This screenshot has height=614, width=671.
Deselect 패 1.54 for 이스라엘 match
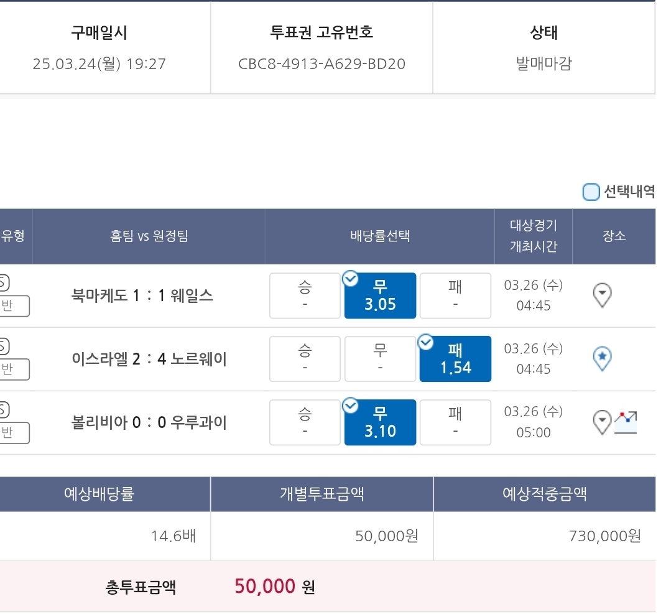(x=455, y=359)
